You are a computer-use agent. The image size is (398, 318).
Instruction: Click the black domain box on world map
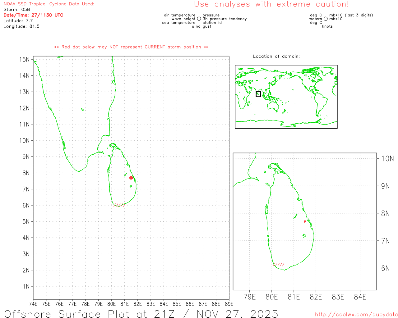(x=258, y=94)
